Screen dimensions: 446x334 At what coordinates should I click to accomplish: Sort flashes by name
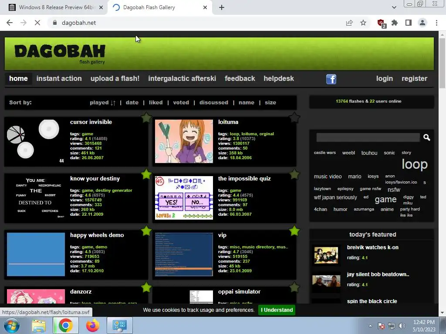(247, 103)
